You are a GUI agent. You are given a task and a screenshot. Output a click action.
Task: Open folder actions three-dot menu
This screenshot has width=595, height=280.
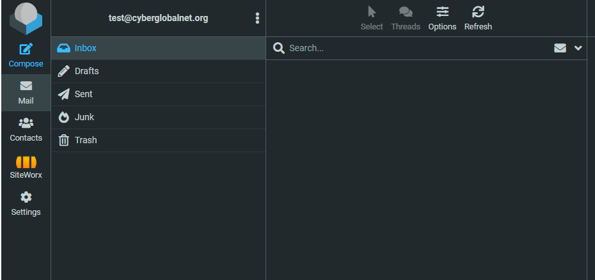258,18
